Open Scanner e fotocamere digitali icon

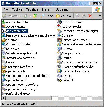click(60, 31)
